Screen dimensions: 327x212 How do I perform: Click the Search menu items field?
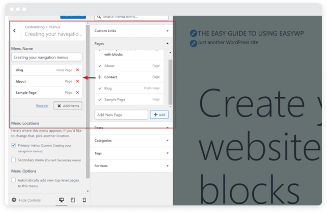coord(131,18)
